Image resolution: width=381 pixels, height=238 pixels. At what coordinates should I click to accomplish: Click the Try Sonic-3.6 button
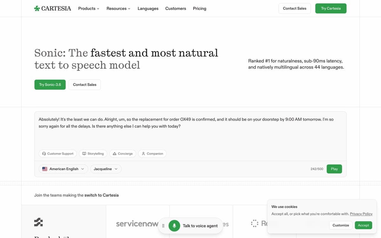50,85
